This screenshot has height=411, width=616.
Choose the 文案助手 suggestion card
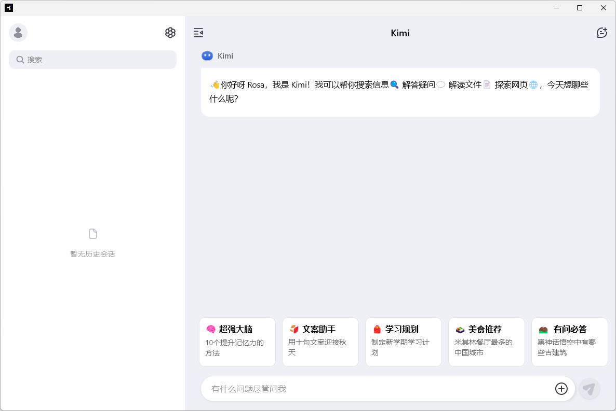click(x=320, y=342)
